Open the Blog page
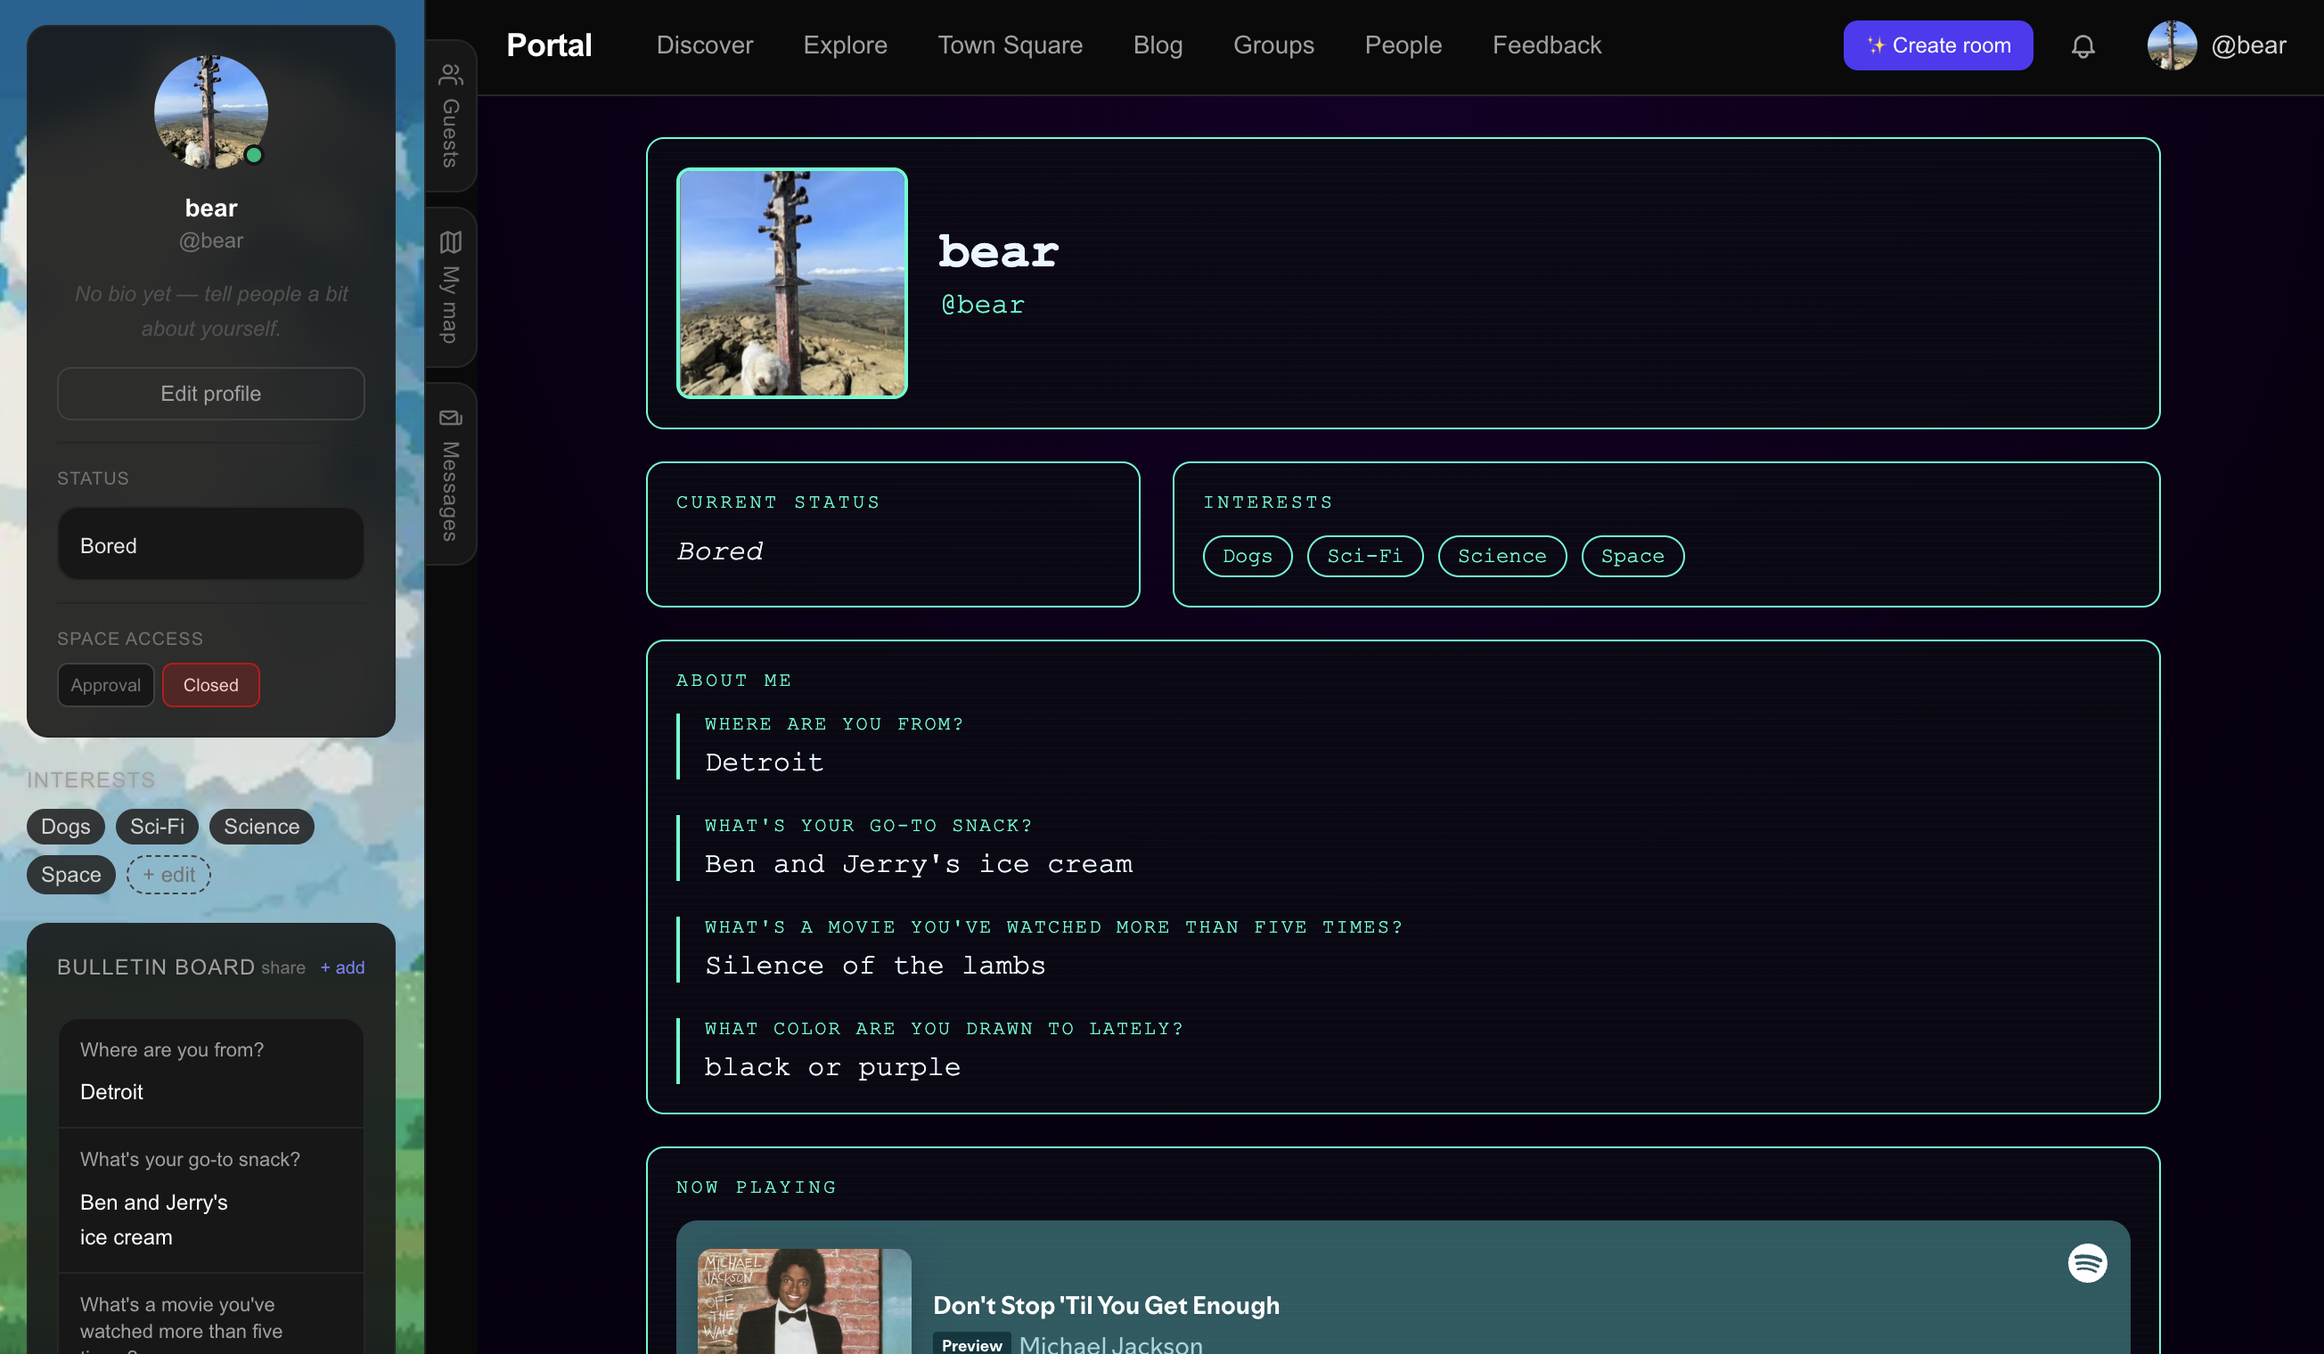 [x=1158, y=45]
